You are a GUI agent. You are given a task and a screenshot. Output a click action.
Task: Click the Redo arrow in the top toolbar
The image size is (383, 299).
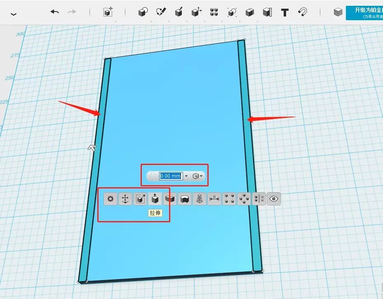click(x=72, y=12)
